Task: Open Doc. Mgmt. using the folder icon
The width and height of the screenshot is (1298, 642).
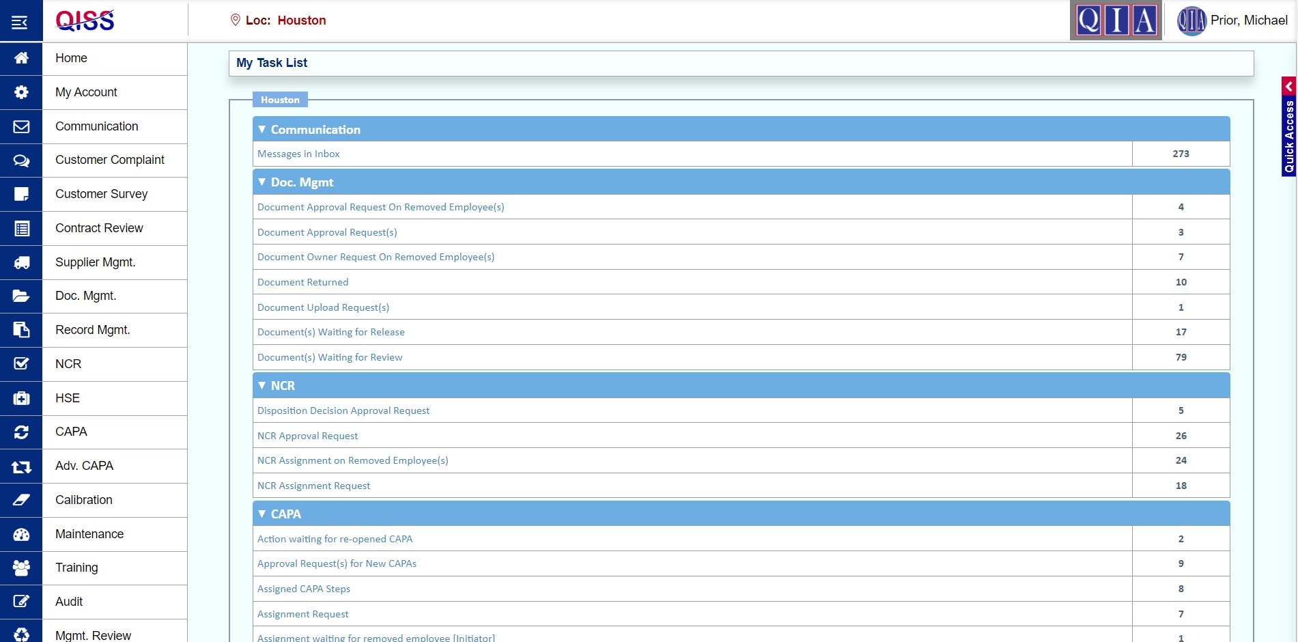Action: pos(21,296)
